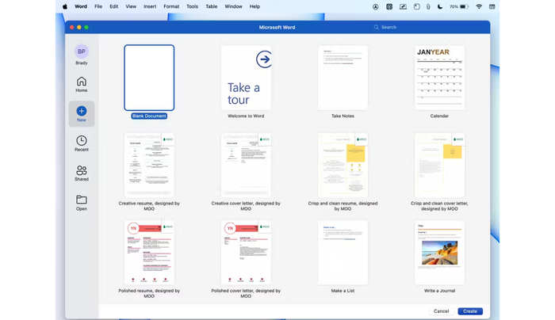Pick the Calendar template
The width and height of the screenshot is (555, 320).
click(x=439, y=78)
